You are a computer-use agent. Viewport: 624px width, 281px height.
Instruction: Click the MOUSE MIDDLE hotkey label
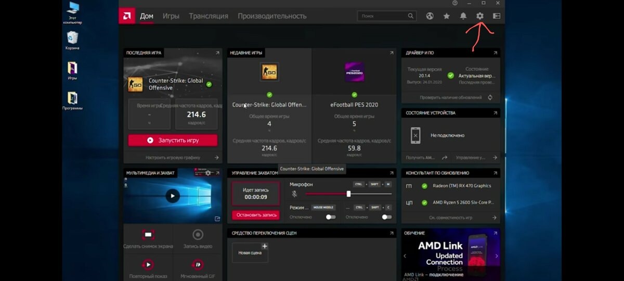pyautogui.click(x=323, y=207)
